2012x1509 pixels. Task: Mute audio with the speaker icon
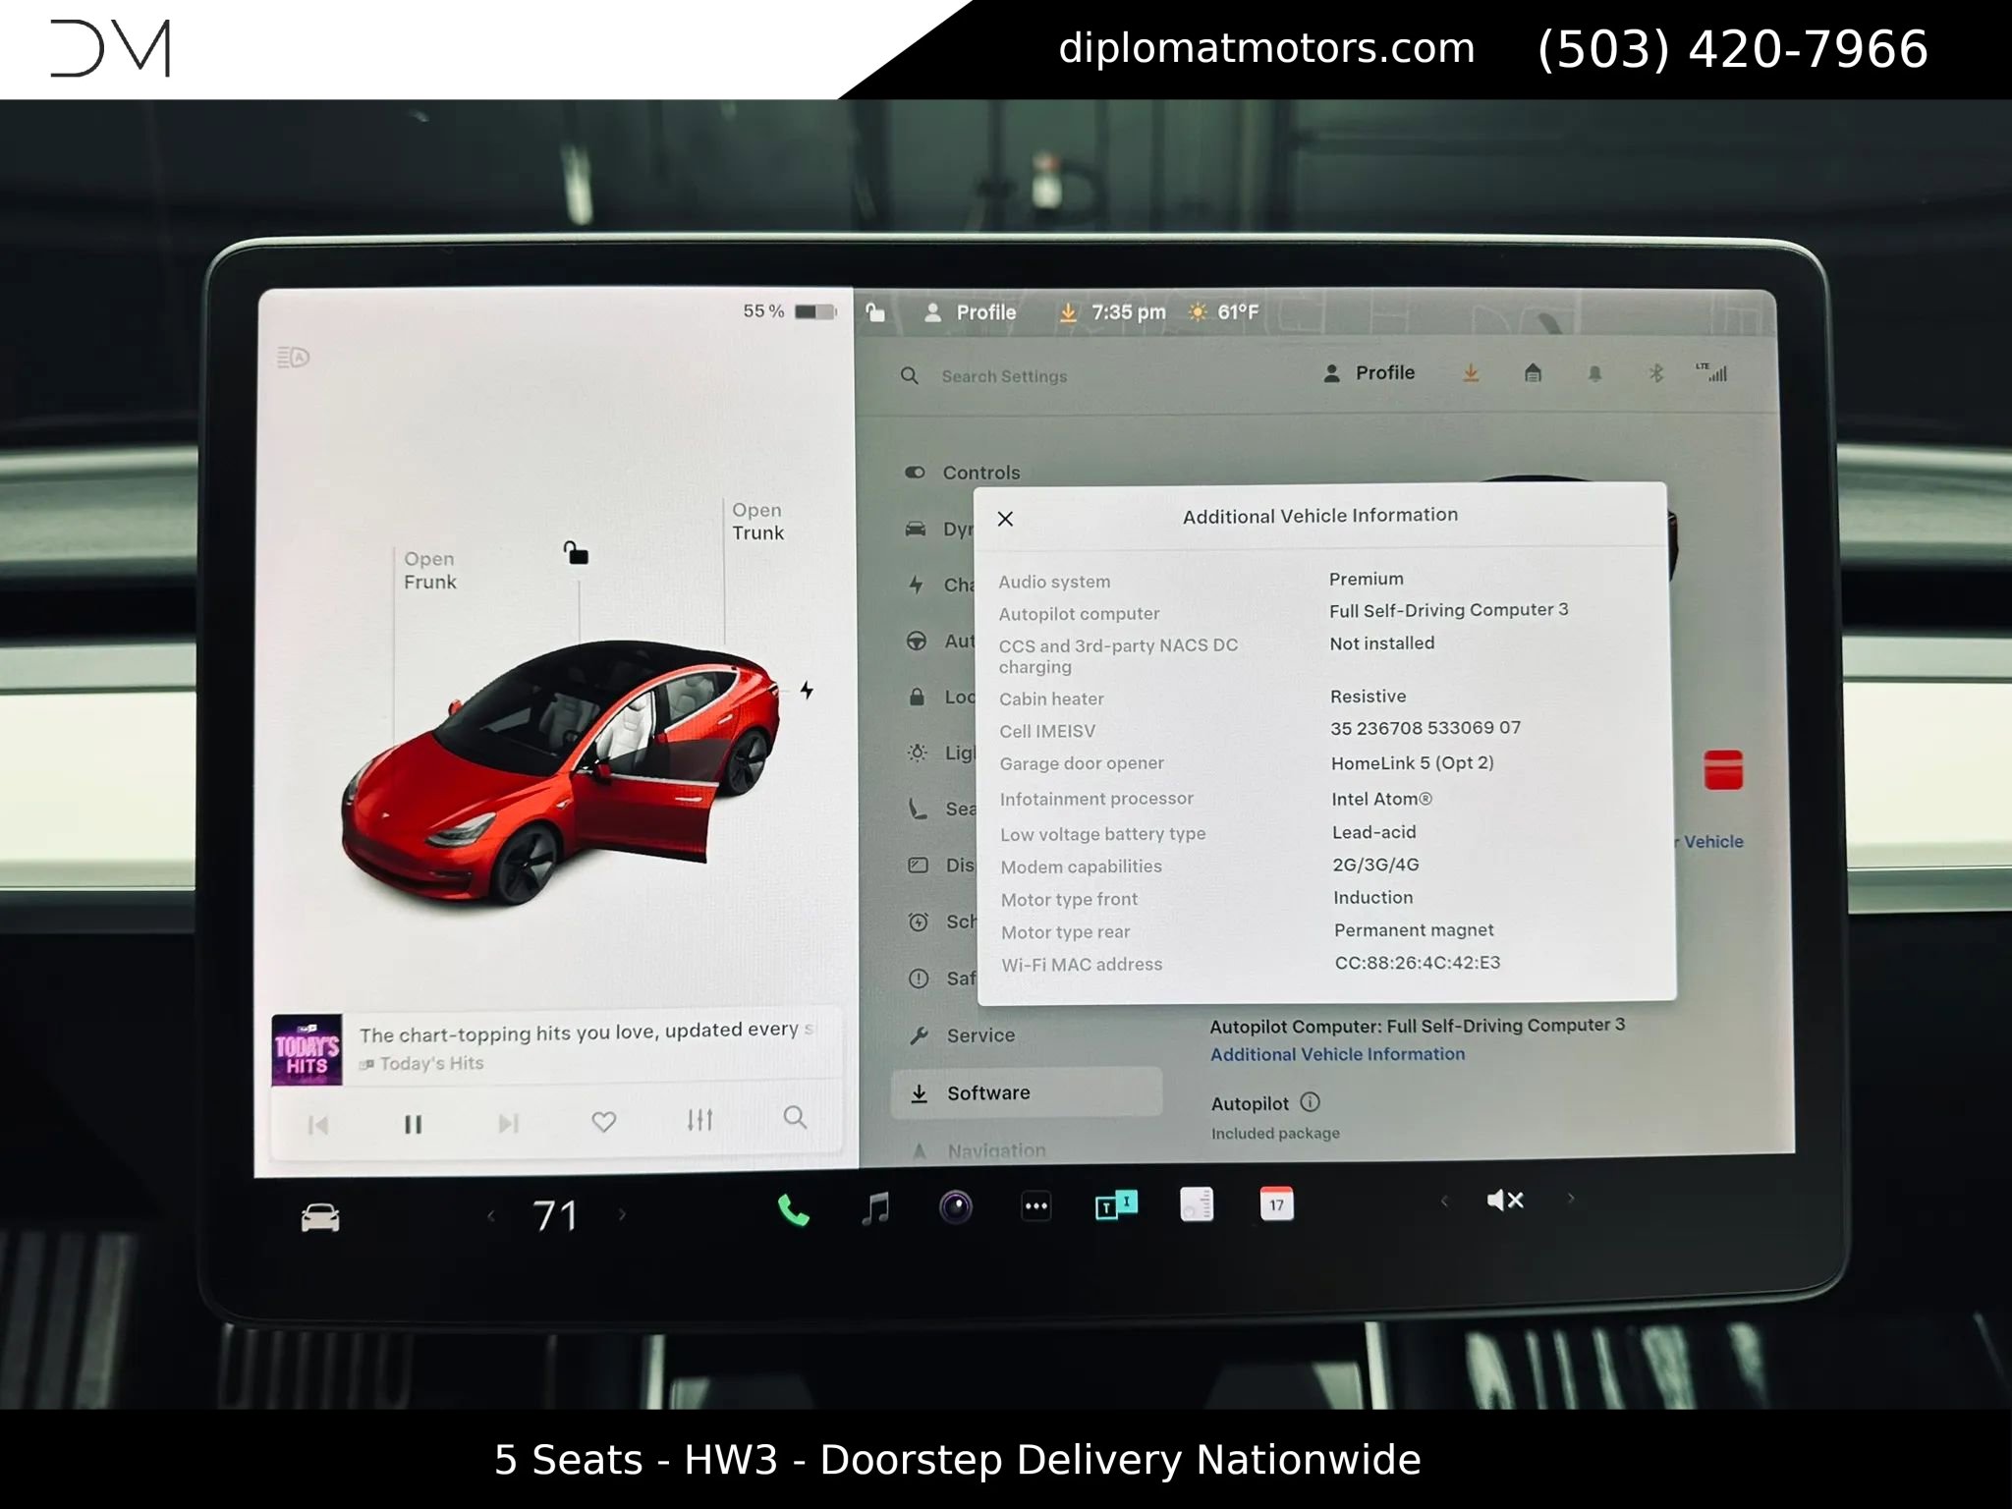(x=1505, y=1201)
